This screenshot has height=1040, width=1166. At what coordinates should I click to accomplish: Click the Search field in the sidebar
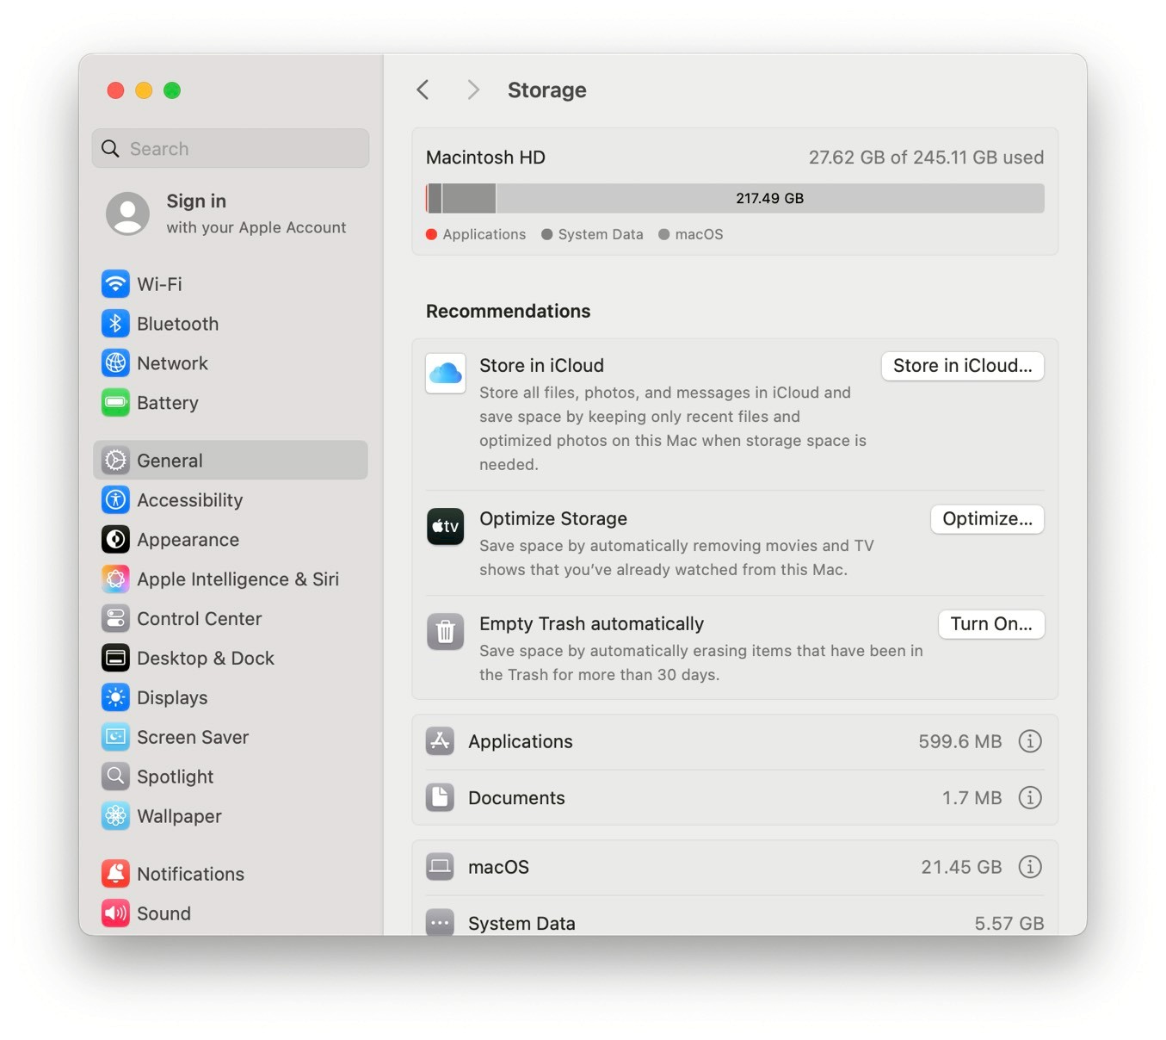[230, 148]
